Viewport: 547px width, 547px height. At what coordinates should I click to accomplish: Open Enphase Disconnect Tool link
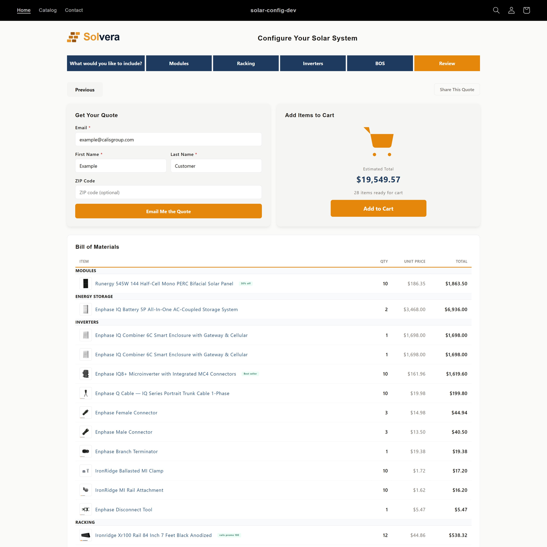[124, 510]
